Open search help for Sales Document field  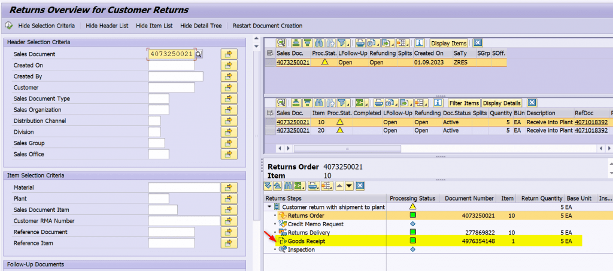click(x=199, y=54)
